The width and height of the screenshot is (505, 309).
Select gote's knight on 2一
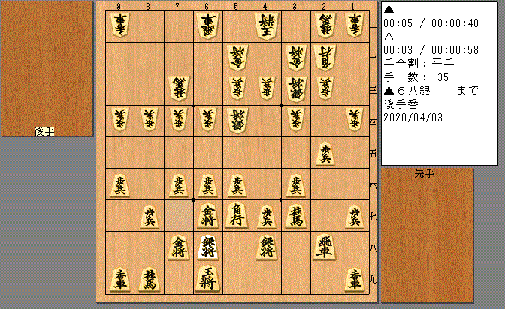click(325, 25)
